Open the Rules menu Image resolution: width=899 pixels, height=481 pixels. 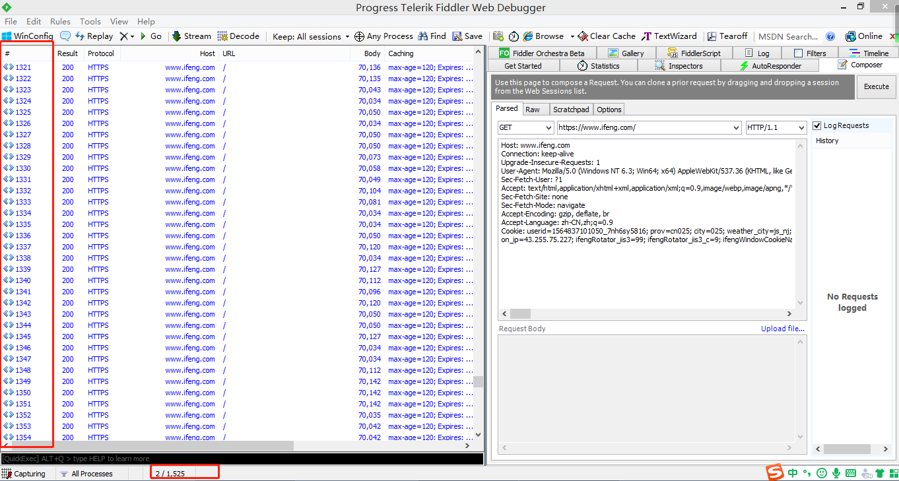click(x=60, y=21)
